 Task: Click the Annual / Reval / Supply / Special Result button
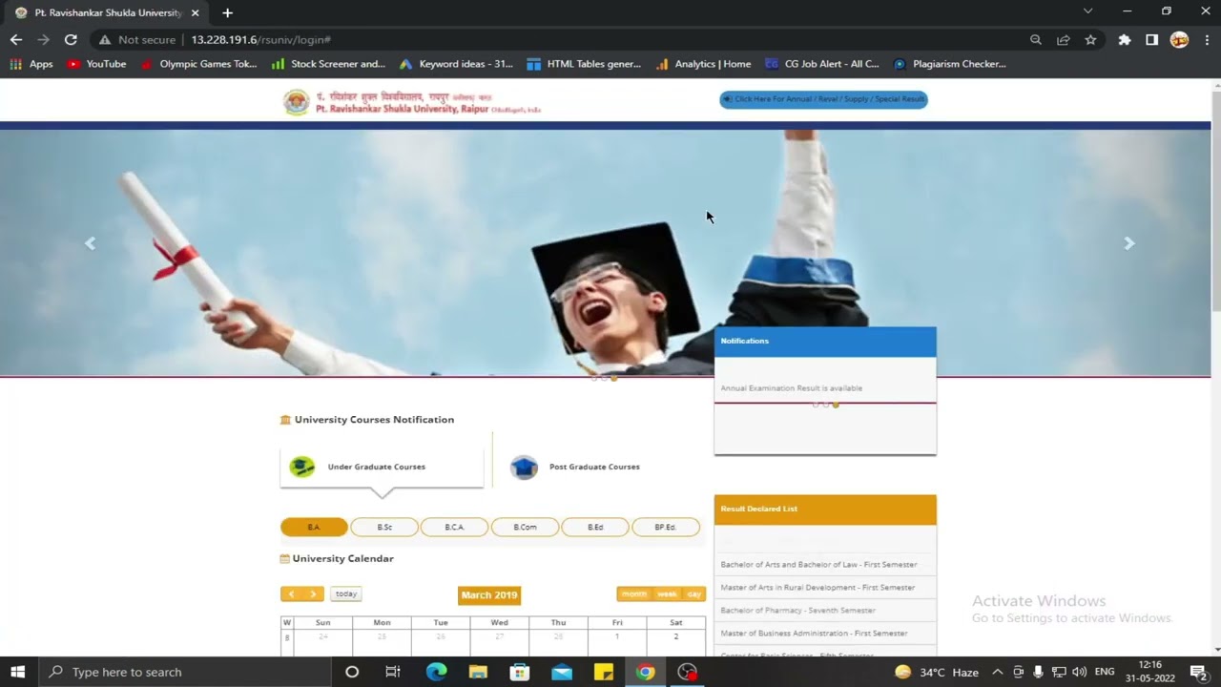[x=823, y=99]
